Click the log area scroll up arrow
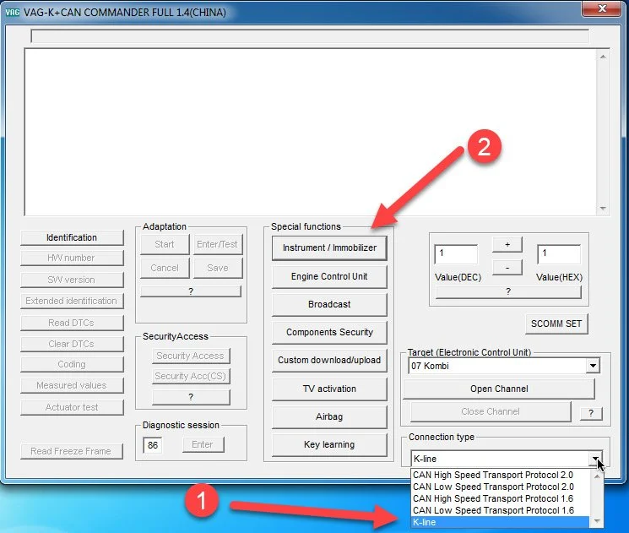This screenshot has width=629, height=533. pyautogui.click(x=603, y=57)
